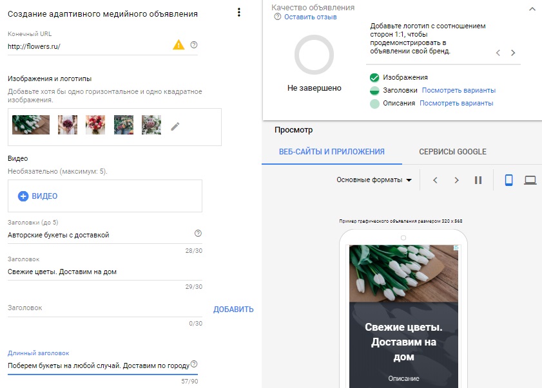Switch preview to desktop computer view

tap(530, 181)
